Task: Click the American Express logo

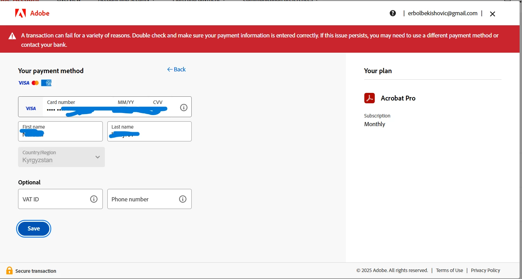Action: click(x=46, y=83)
